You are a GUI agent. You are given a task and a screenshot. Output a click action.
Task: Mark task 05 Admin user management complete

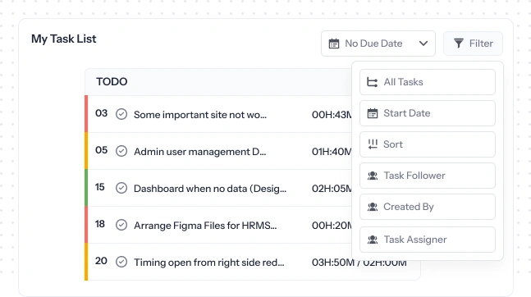click(121, 151)
